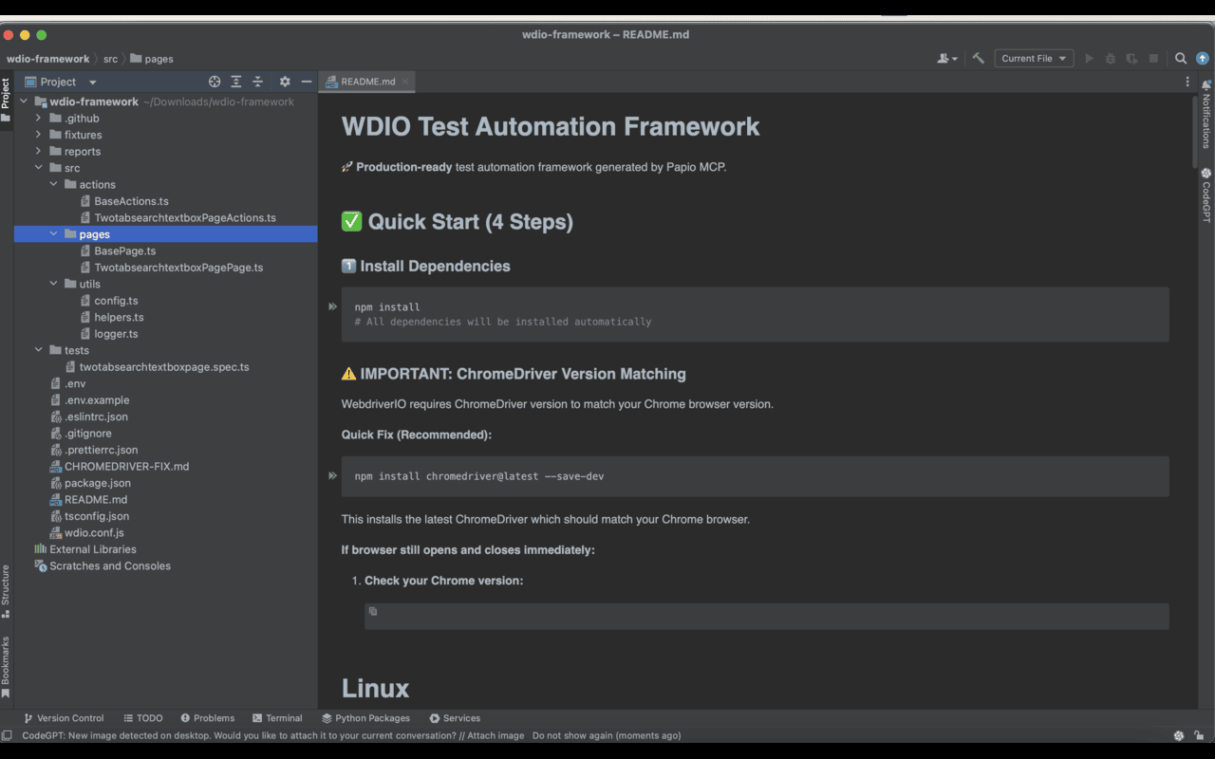
Task: Click the Run triangle in the toolbar
Action: (x=1089, y=58)
